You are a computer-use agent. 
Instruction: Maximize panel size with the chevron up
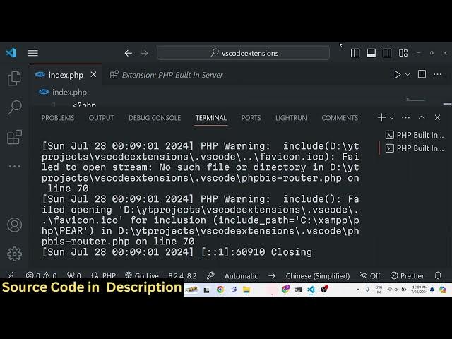coord(422,118)
